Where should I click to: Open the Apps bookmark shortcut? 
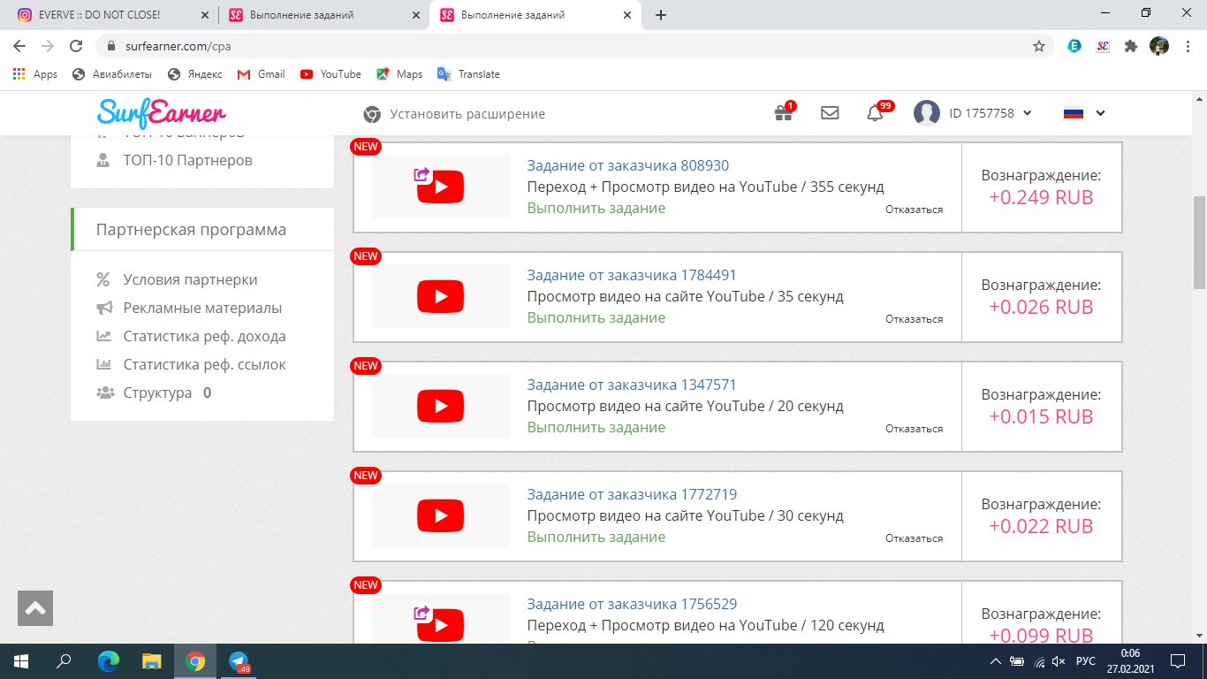(x=35, y=74)
